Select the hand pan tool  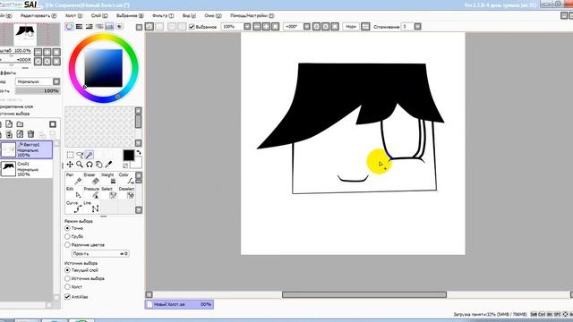[x=98, y=165]
